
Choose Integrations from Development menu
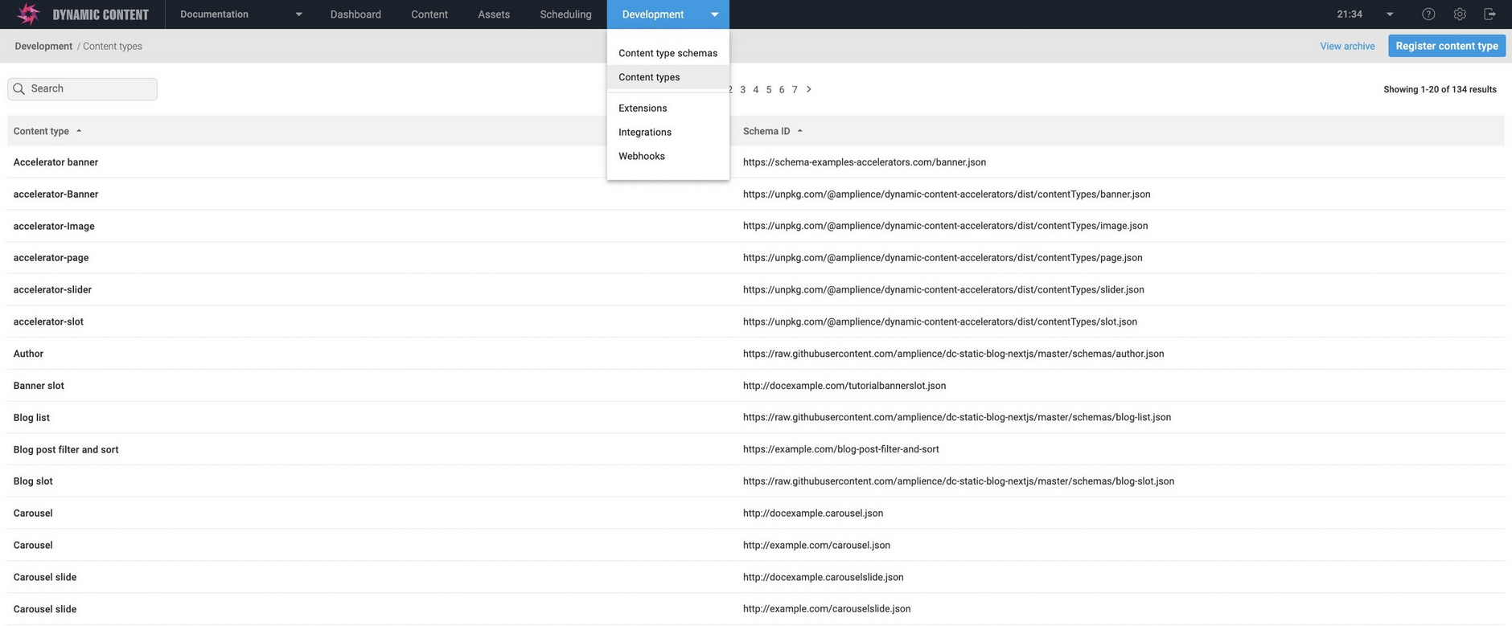(668, 132)
